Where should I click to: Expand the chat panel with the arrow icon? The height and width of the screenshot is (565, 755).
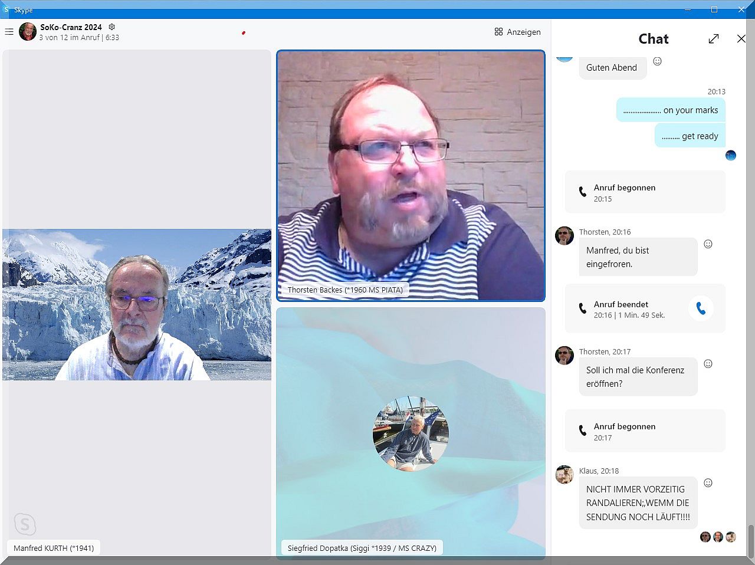[x=713, y=39]
